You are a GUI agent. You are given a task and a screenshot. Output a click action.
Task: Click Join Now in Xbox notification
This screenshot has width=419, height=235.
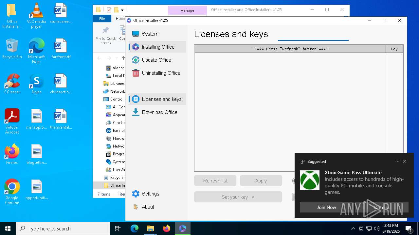pos(326,207)
